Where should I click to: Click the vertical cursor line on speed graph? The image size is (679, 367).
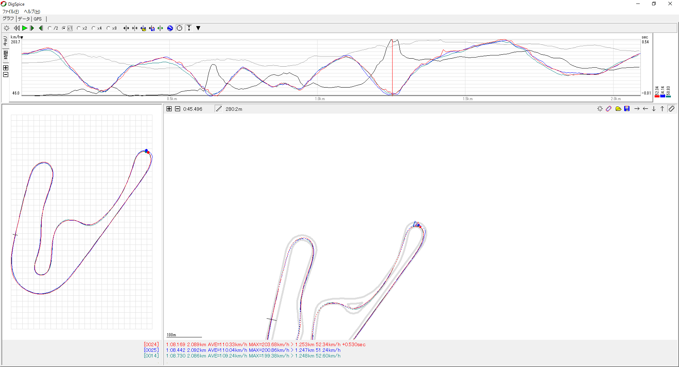(392, 67)
